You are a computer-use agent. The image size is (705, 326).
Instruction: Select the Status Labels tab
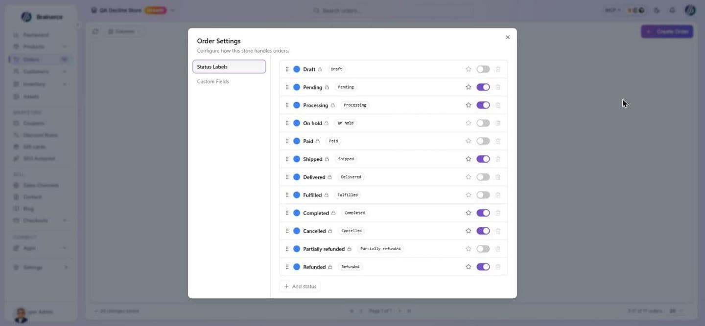[229, 67]
